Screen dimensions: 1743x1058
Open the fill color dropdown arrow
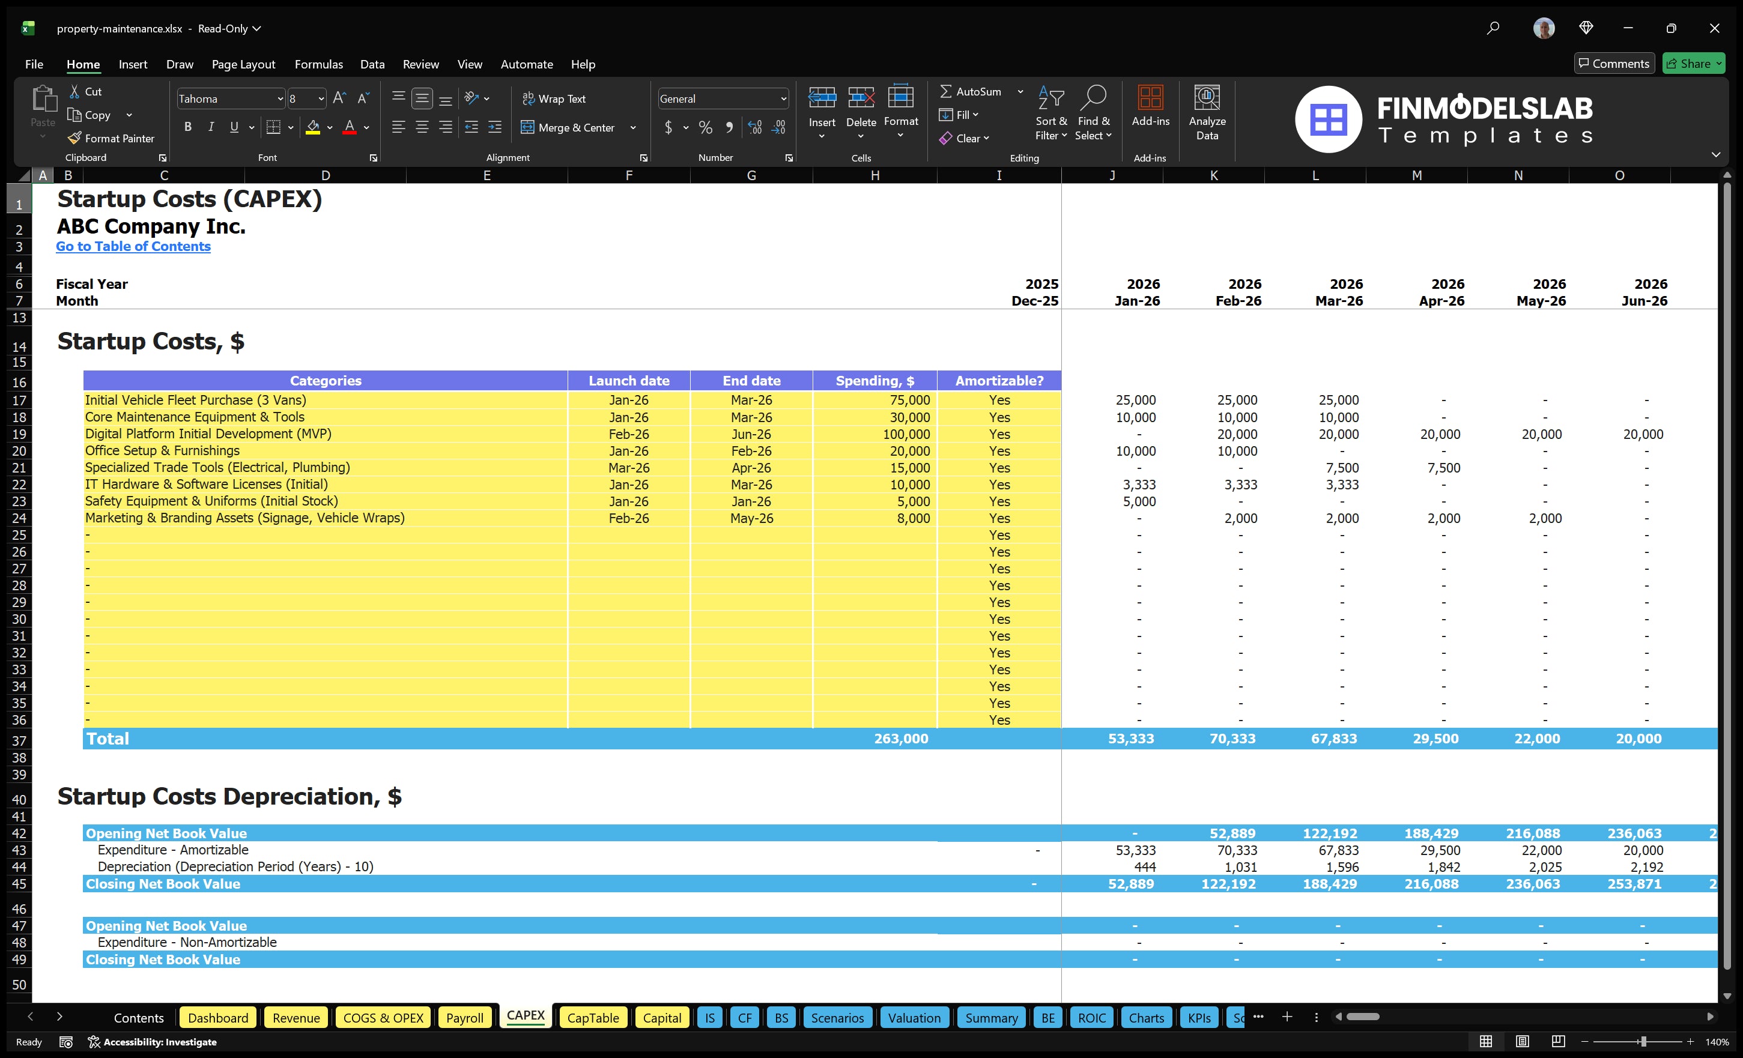click(330, 128)
